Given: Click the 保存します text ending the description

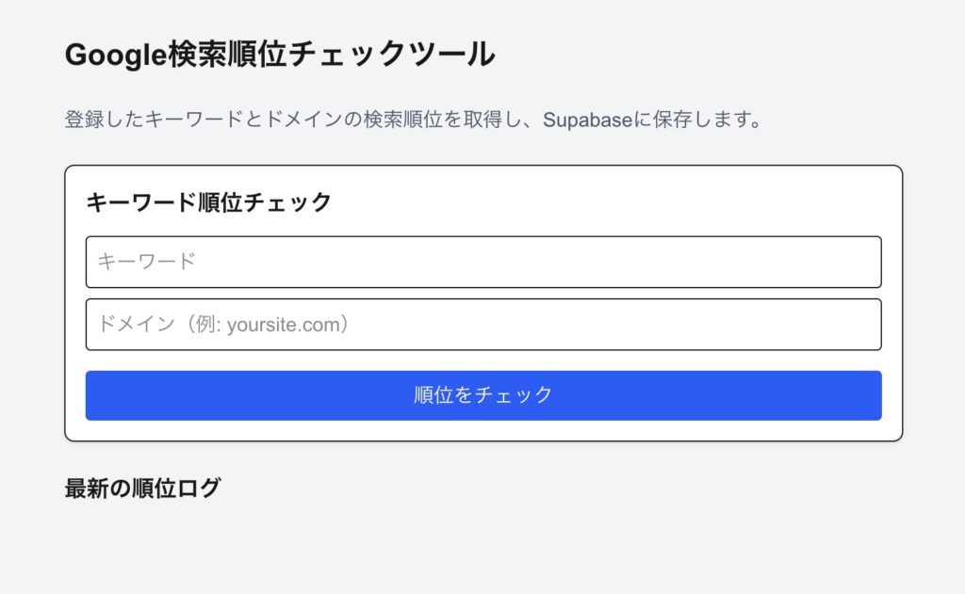Looking at the screenshot, I should tap(709, 121).
